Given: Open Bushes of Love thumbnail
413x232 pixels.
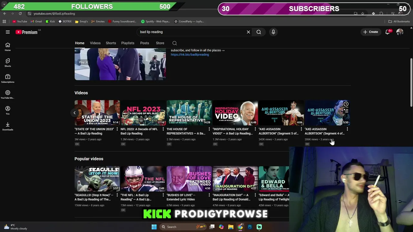Looking at the screenshot, I should pyautogui.click(x=189, y=179).
